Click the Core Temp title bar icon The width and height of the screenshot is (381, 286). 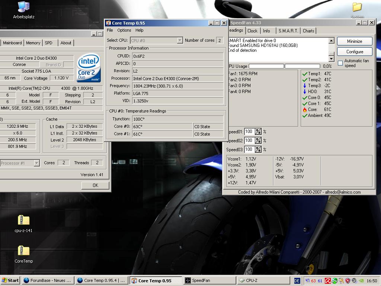tap(108, 23)
